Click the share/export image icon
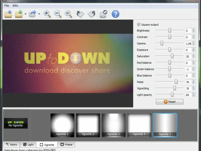The image size is (201, 151). (32, 14)
